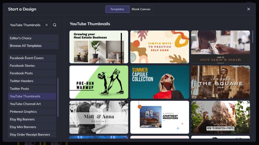Click the template gallery scrollbar
This screenshot has height=145, width=259.
point(253,36)
